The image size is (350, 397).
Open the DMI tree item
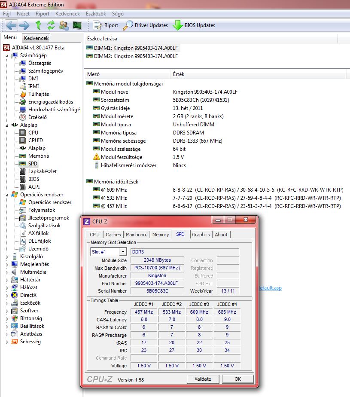click(x=33, y=79)
